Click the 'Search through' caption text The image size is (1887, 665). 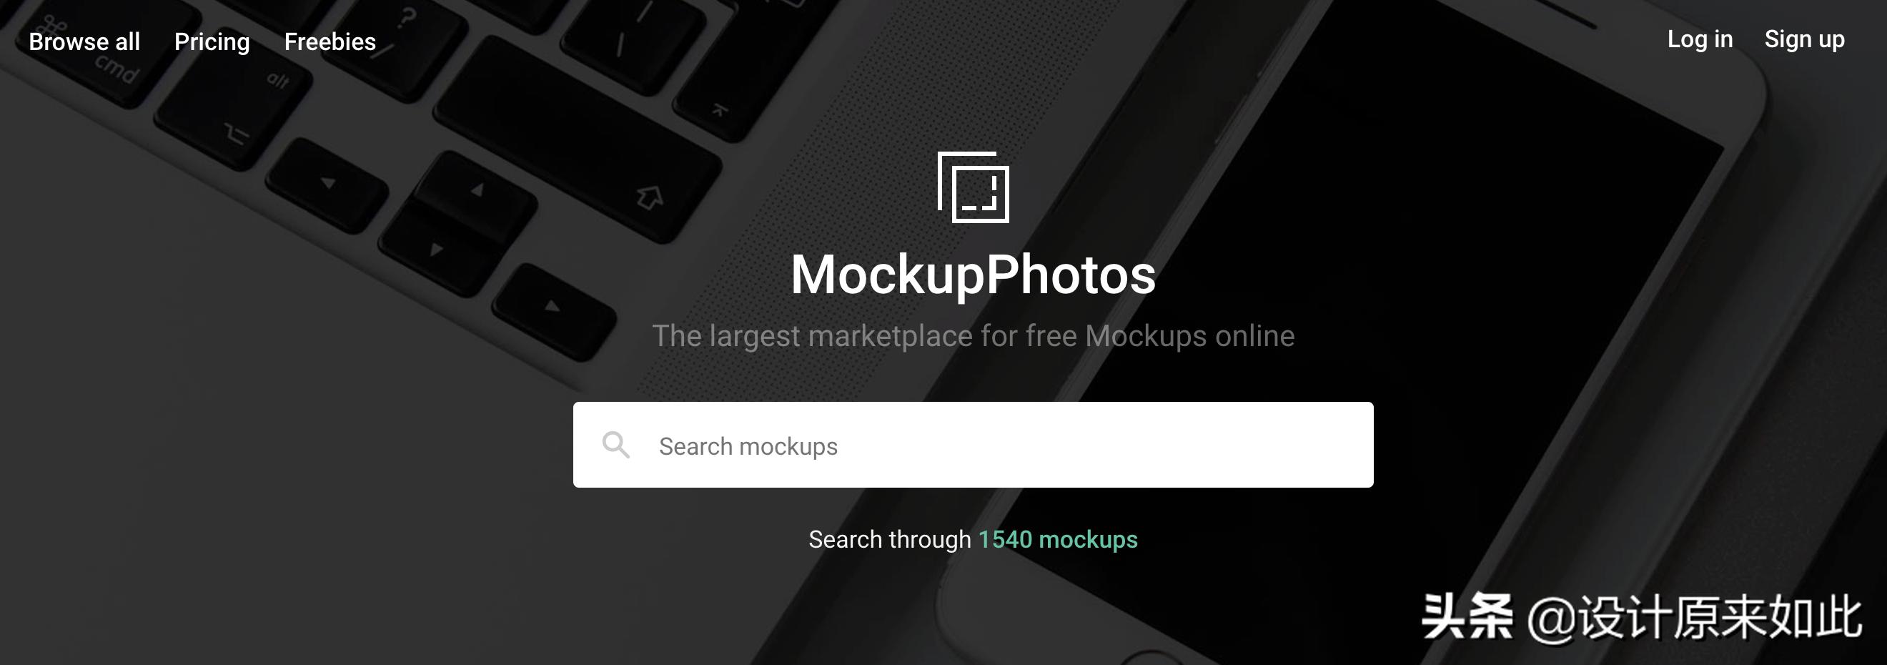click(889, 539)
